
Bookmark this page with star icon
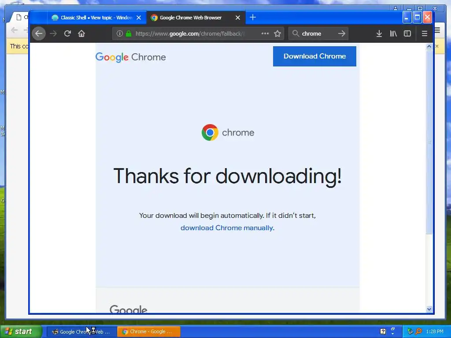277,33
